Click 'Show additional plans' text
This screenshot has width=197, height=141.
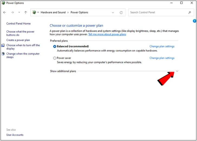[63, 71]
